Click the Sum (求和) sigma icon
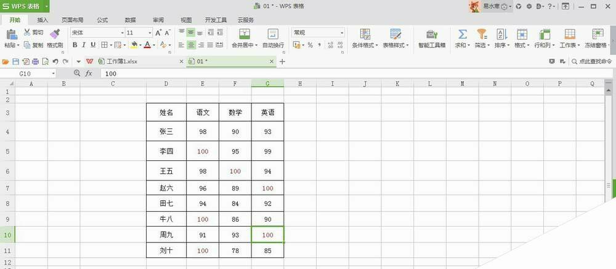This screenshot has width=616, height=269. point(463,34)
